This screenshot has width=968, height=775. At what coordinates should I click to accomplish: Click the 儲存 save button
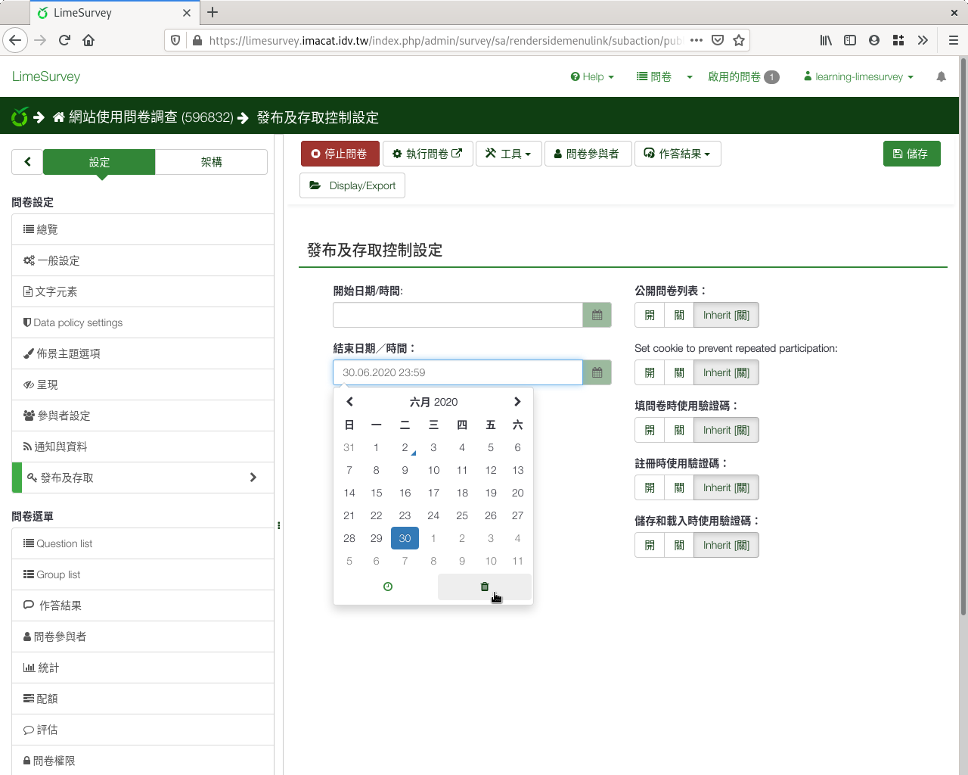tap(911, 154)
